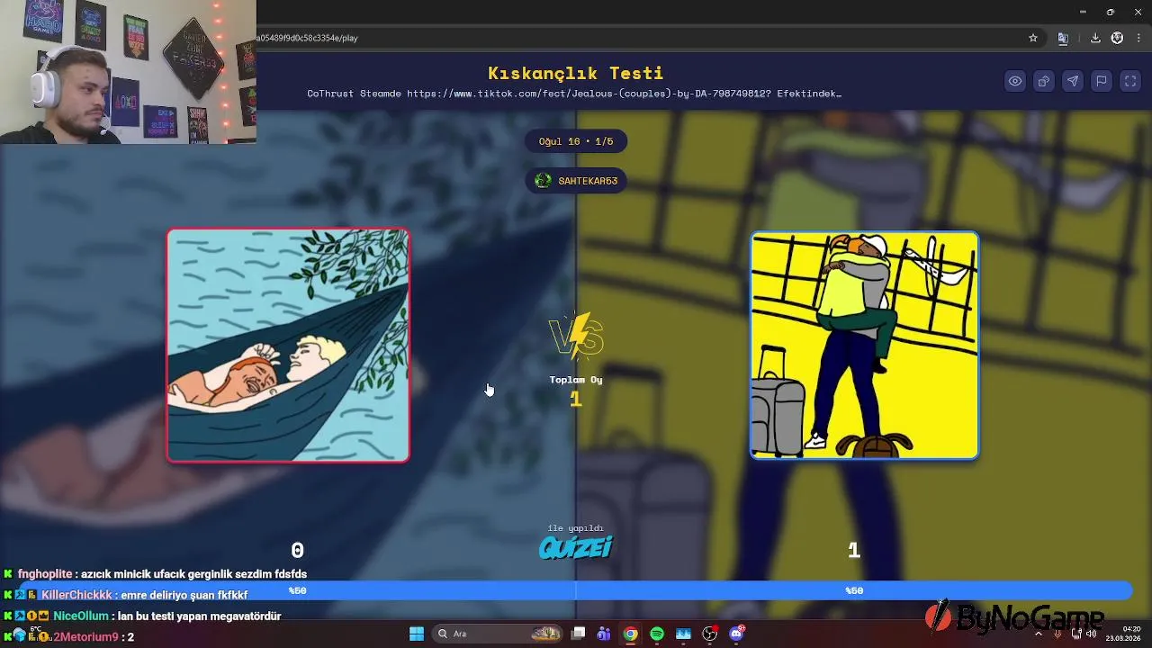
Task: Click the taskbar search box Ara
Action: coord(497,634)
